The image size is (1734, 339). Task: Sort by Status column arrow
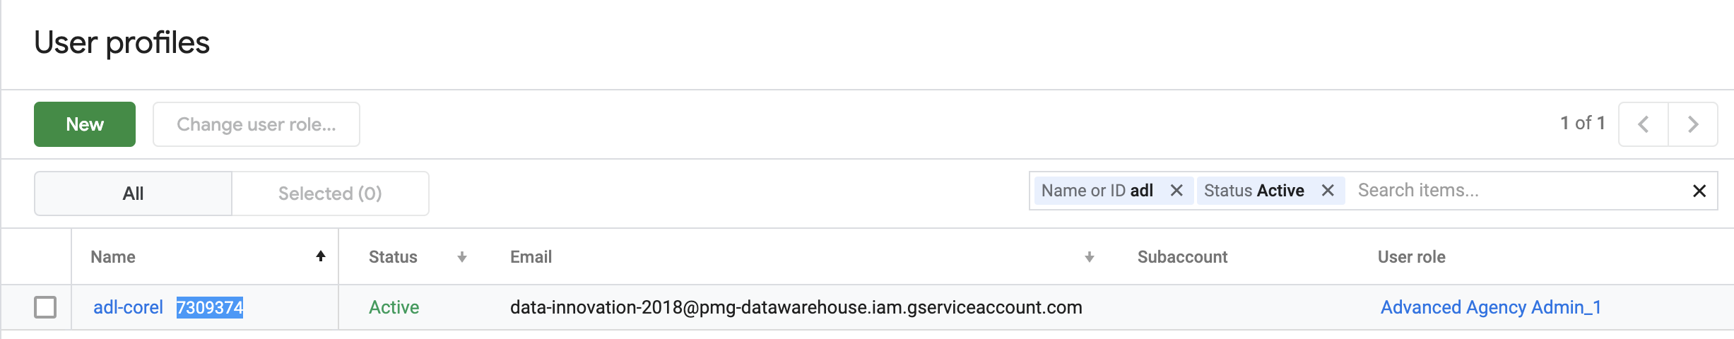pyautogui.click(x=462, y=257)
